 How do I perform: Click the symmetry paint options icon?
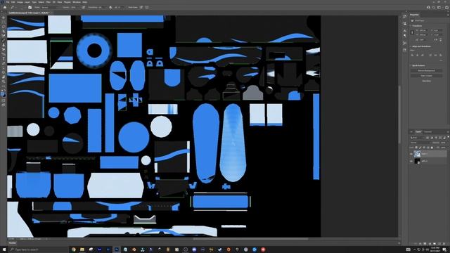coord(147,8)
